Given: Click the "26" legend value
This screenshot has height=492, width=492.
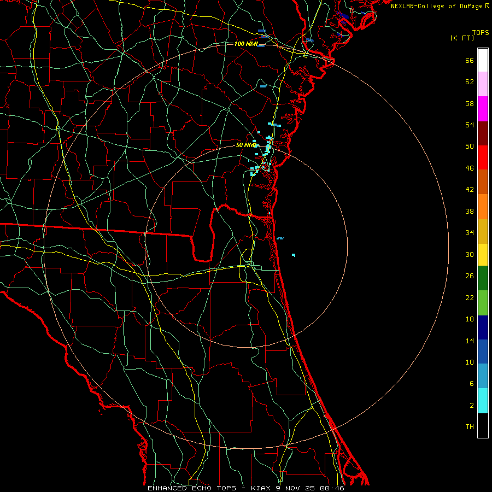Looking at the screenshot, I should [470, 276].
